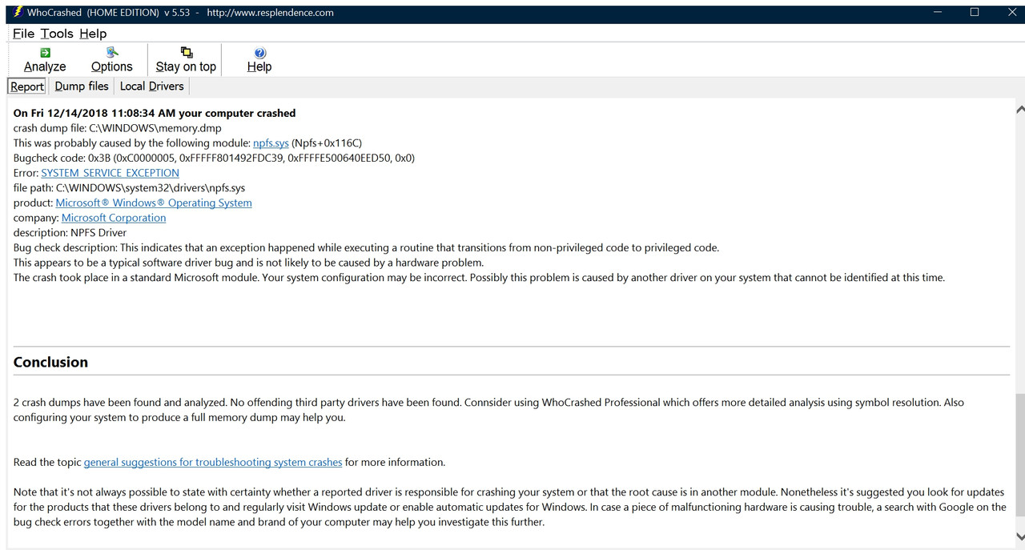Click the typical software driver bug sentence
Screen dimensions: 1025x550
click(x=248, y=263)
